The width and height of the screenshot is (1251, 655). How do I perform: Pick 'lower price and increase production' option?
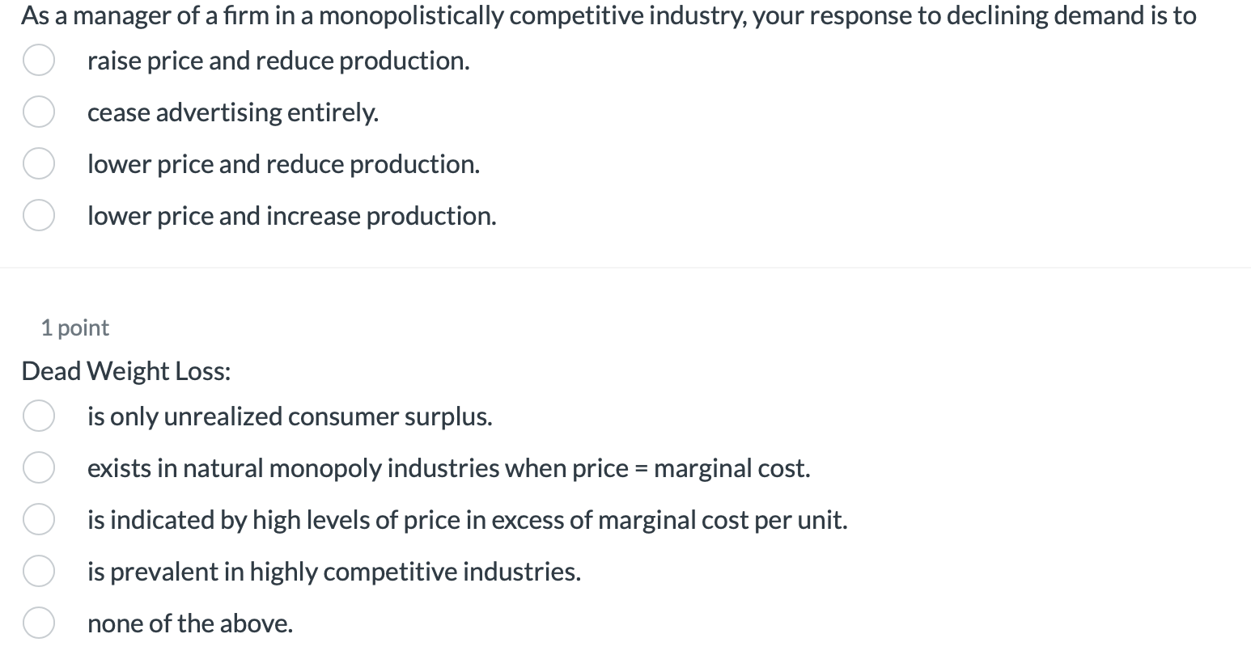[x=38, y=216]
